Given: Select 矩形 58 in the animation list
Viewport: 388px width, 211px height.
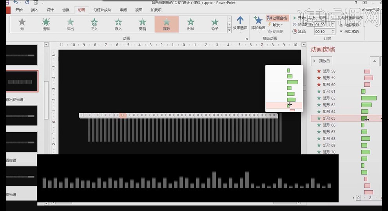Looking at the screenshot, I should (329, 71).
